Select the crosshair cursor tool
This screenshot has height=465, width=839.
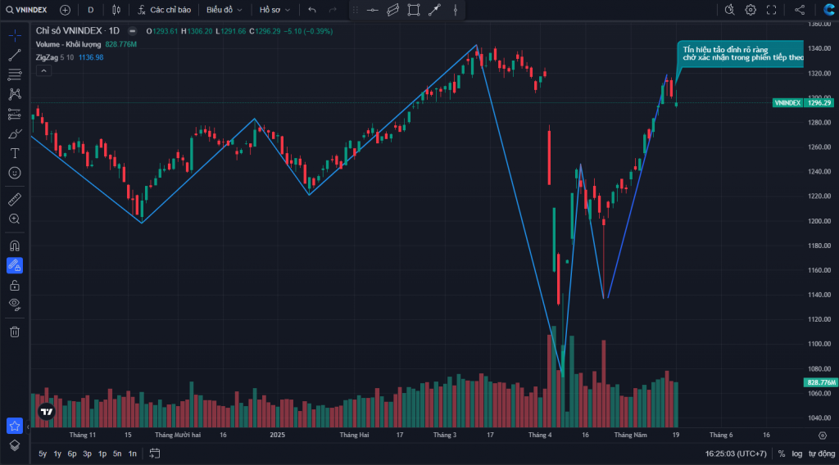click(15, 35)
